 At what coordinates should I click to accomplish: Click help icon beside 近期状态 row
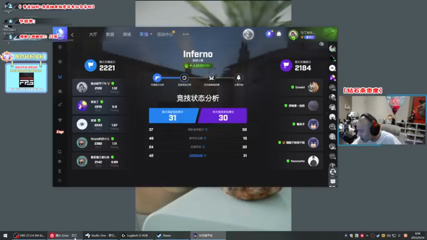(x=203, y=147)
